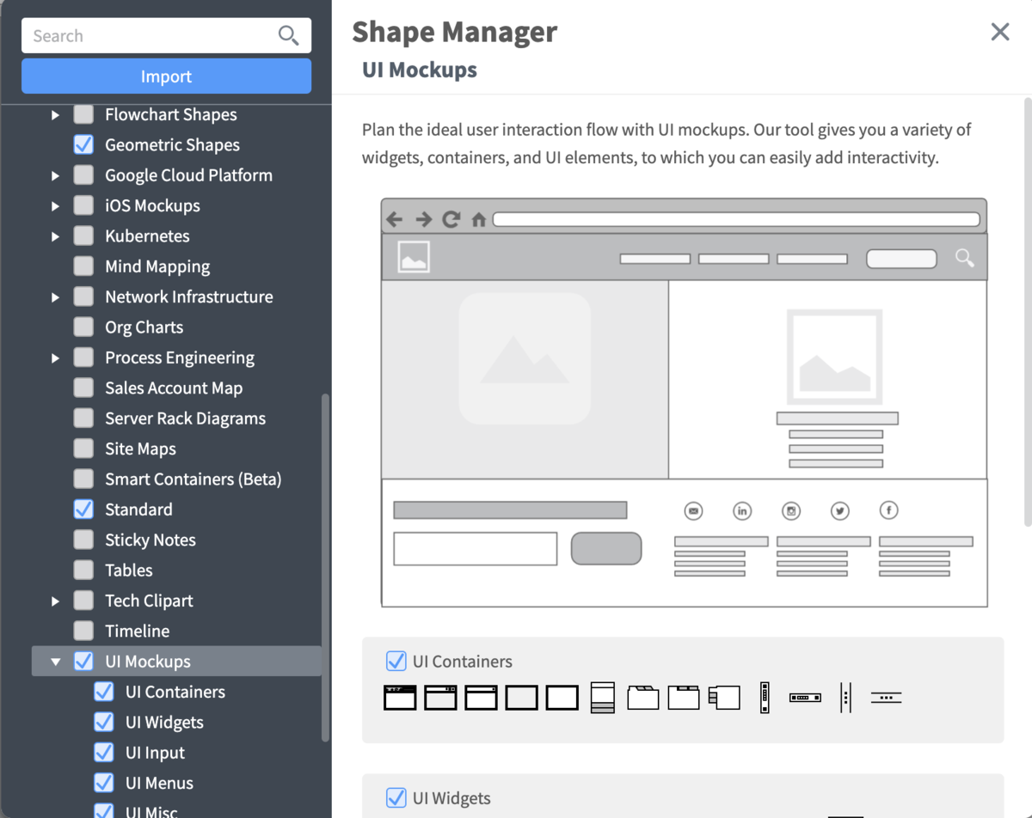Click the Import button
1032x818 pixels.
[x=166, y=76]
